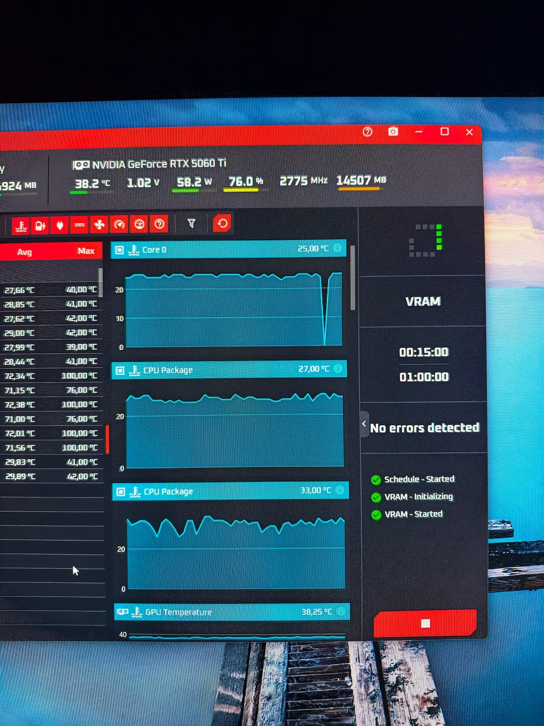
Task: Toggle the fan sensor filter icon
Action: pyautogui.click(x=99, y=225)
